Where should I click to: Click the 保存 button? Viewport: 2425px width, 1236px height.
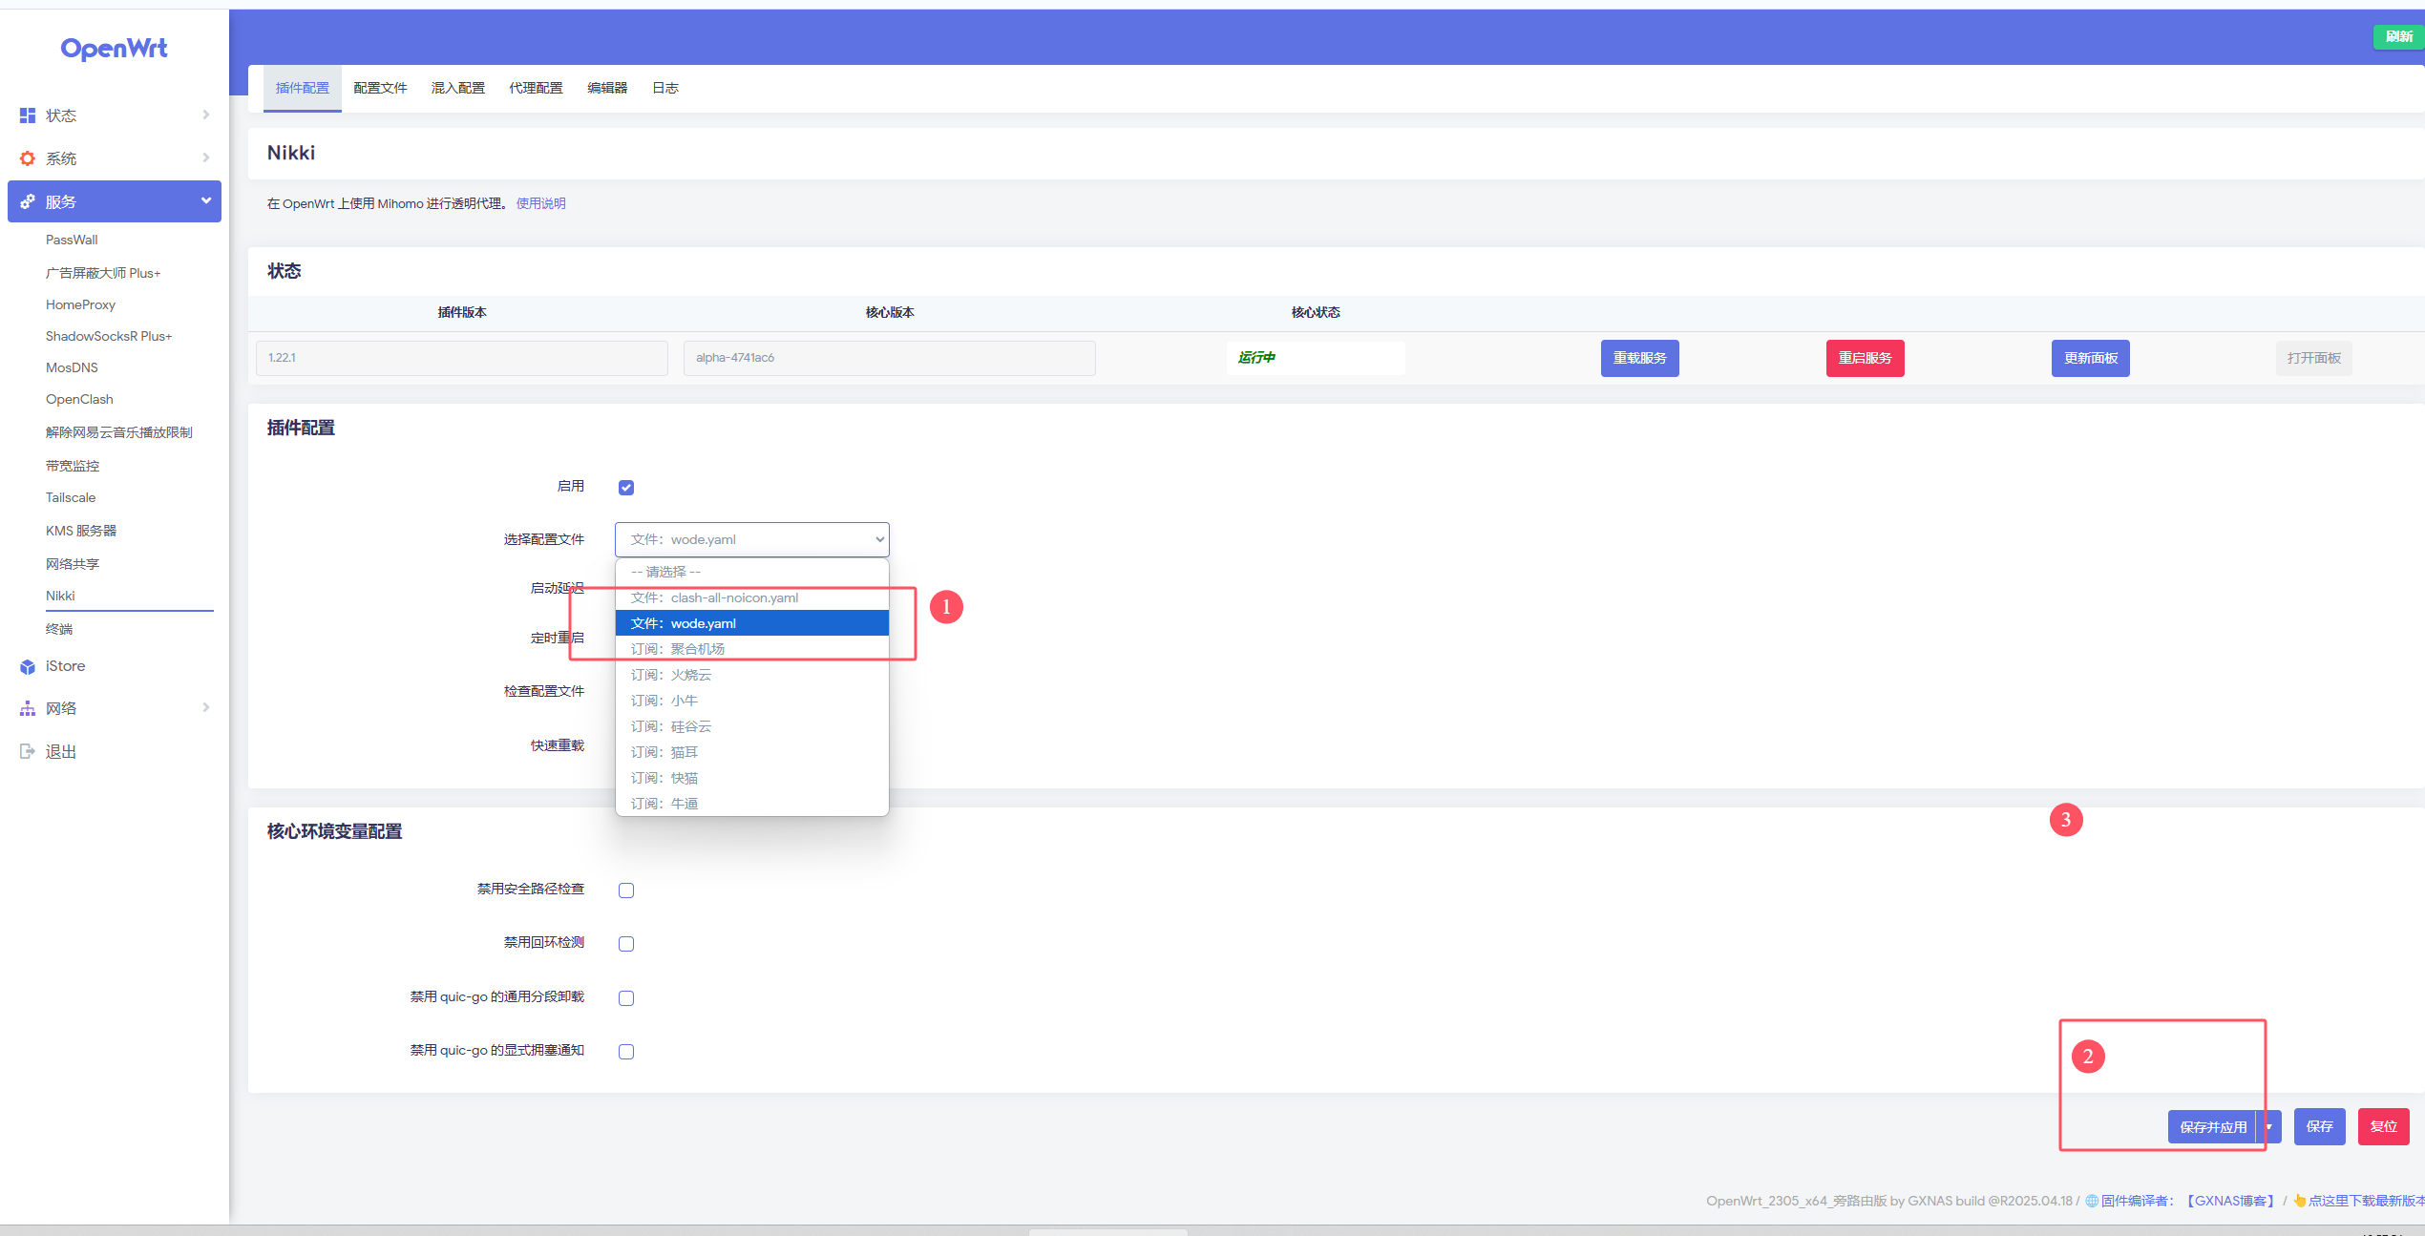tap(2320, 1127)
